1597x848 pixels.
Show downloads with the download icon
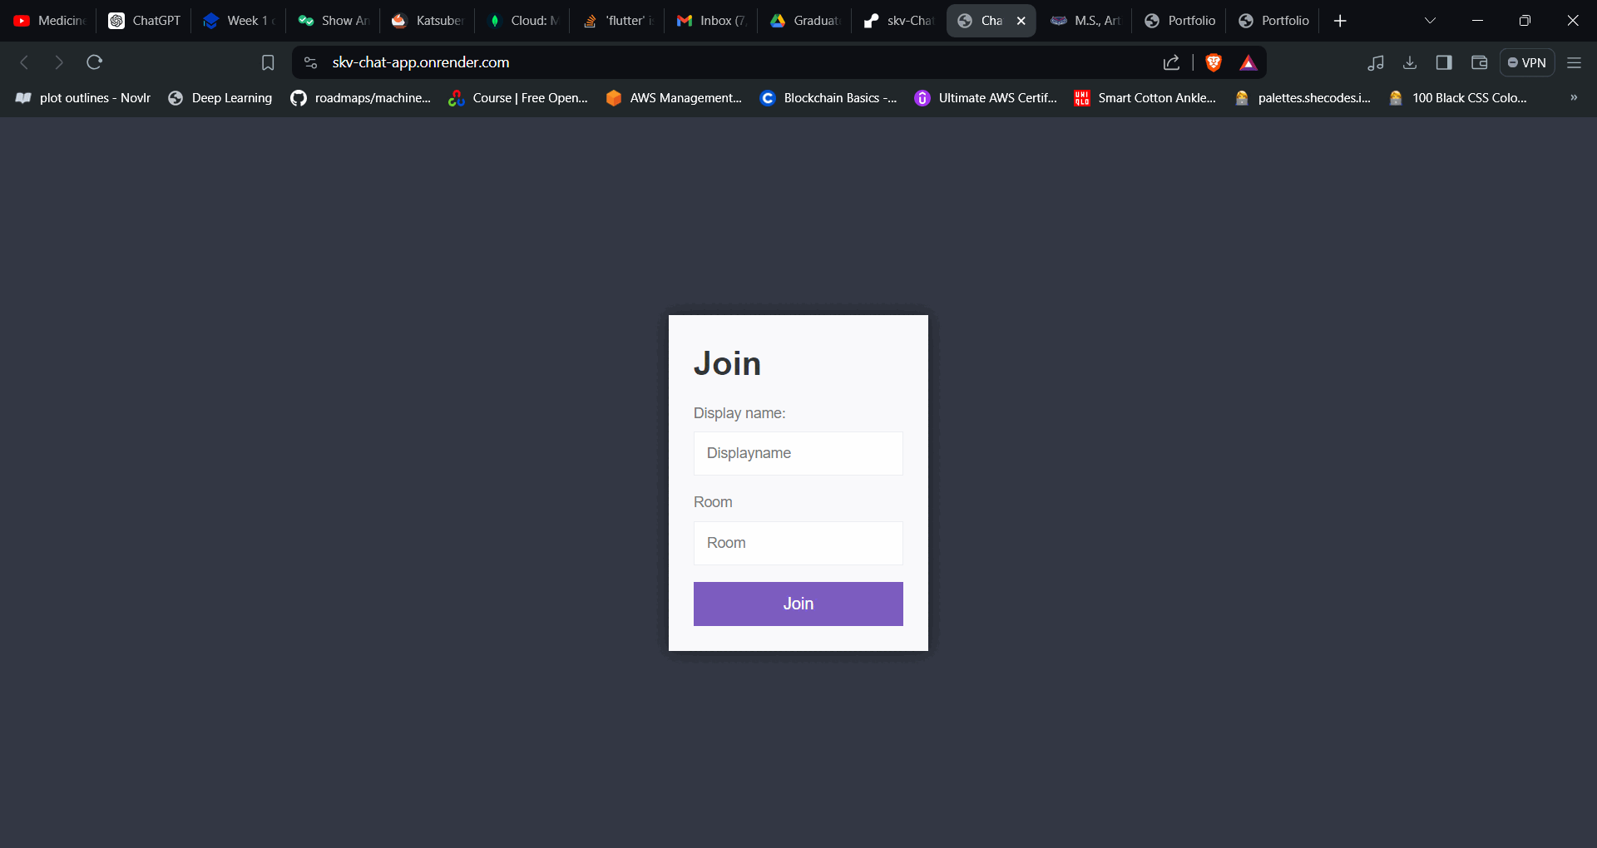point(1410,62)
